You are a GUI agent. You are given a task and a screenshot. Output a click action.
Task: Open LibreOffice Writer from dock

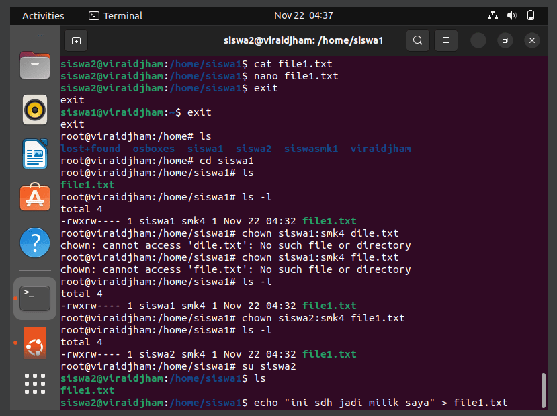(35, 153)
